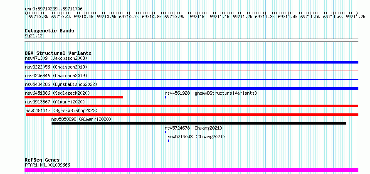Click ruler tick label 69710.8k
The height and width of the screenshot is (174, 370).
click(x=152, y=17)
